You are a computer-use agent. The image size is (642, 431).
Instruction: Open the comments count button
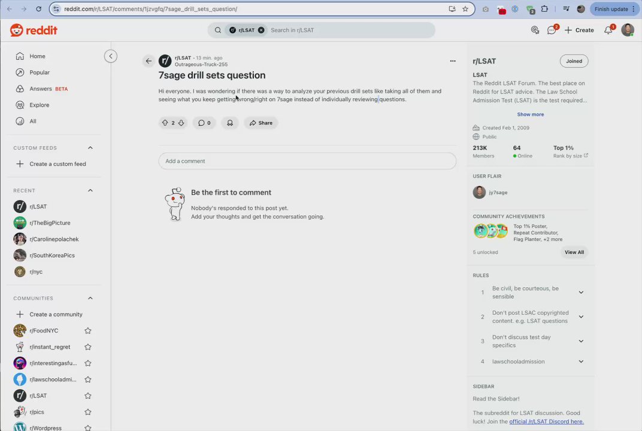click(204, 123)
